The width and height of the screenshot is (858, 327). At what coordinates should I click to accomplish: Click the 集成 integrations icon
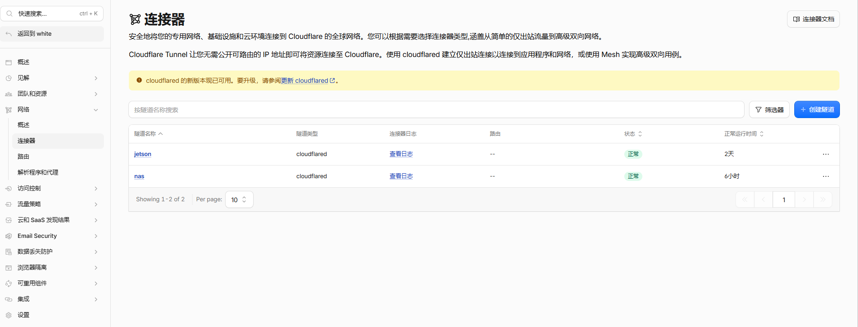(9, 299)
